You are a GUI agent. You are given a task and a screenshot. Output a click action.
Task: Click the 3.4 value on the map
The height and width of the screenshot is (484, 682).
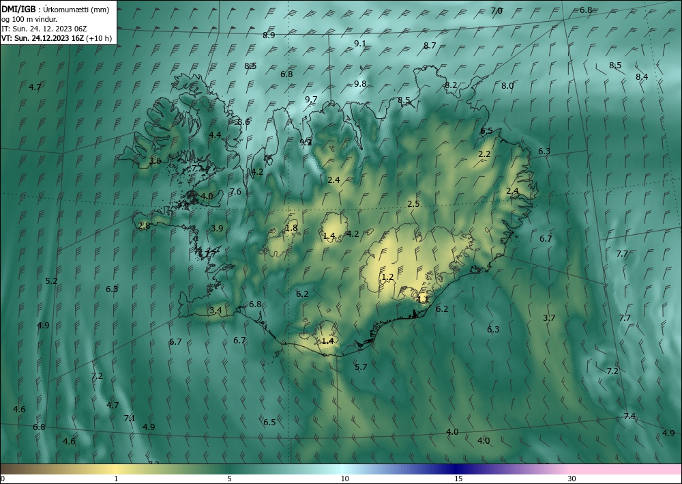tap(216, 311)
